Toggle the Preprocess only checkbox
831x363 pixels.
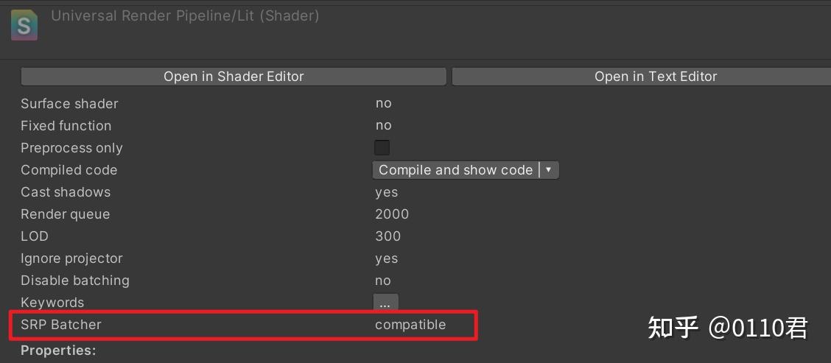coord(382,148)
